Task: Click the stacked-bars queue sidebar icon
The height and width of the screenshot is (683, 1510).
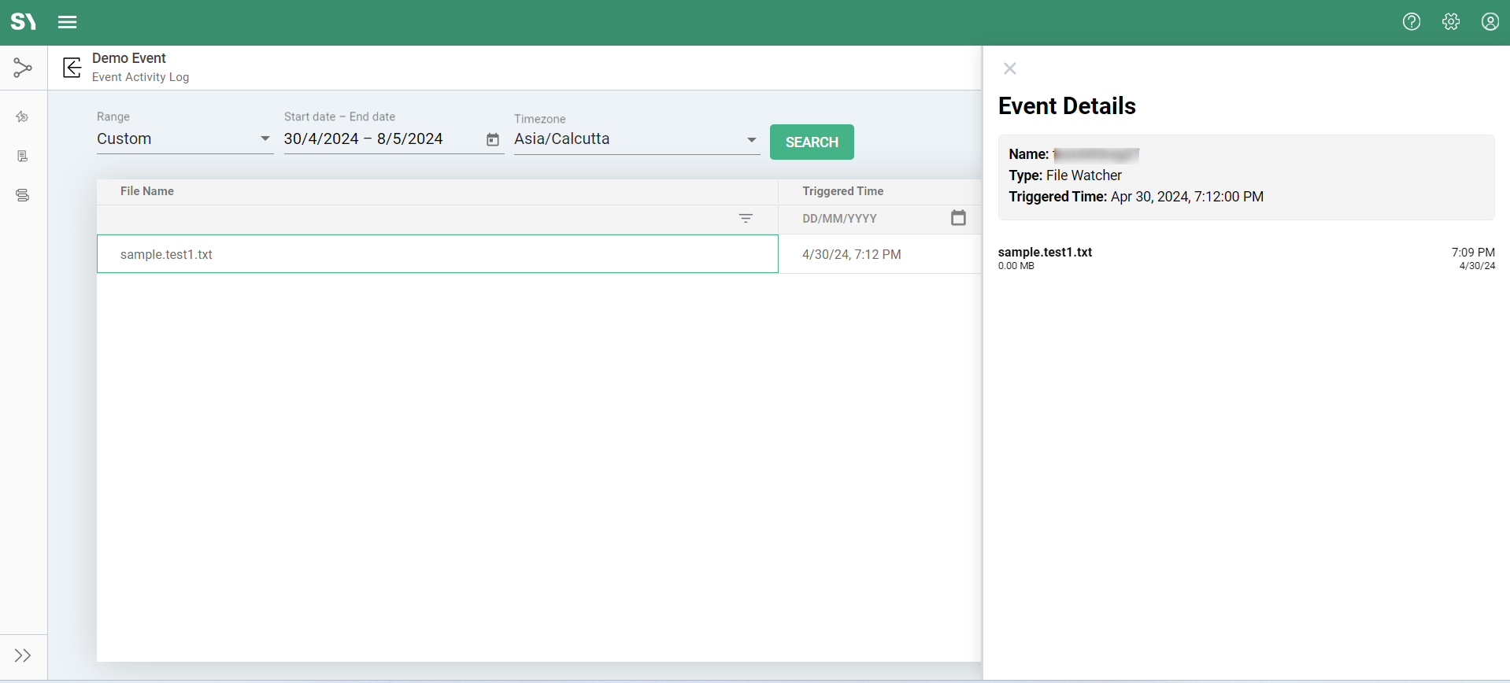Action: click(x=23, y=195)
